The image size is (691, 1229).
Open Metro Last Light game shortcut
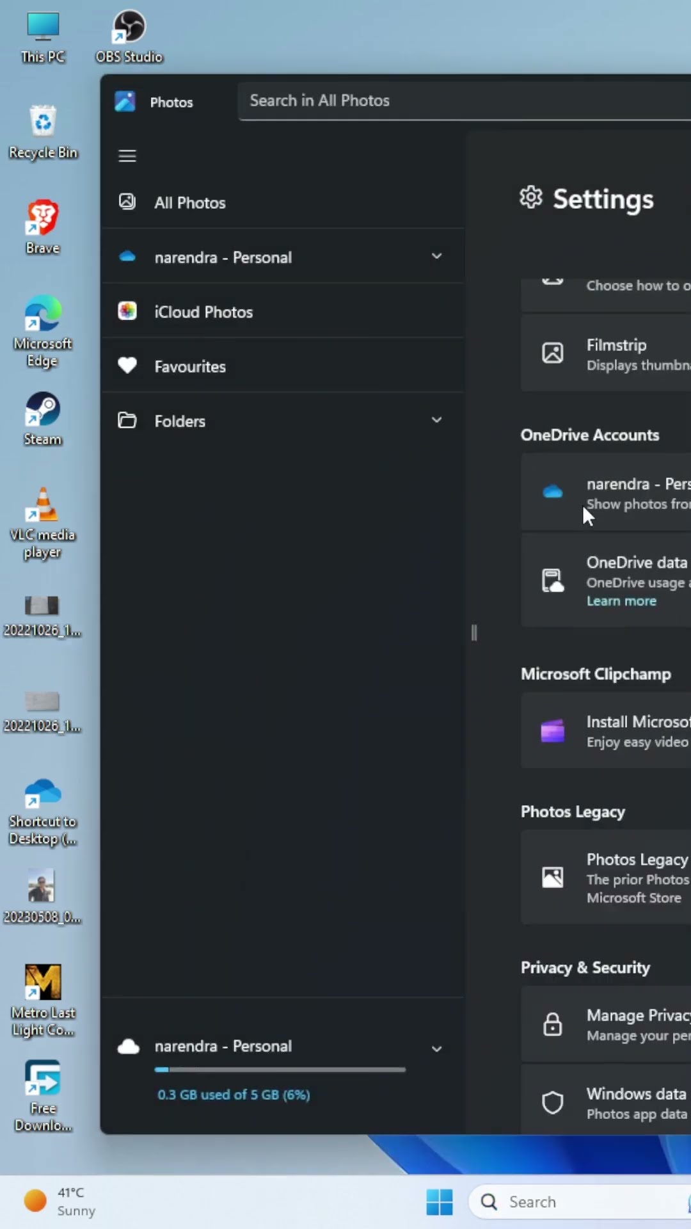tap(43, 1001)
